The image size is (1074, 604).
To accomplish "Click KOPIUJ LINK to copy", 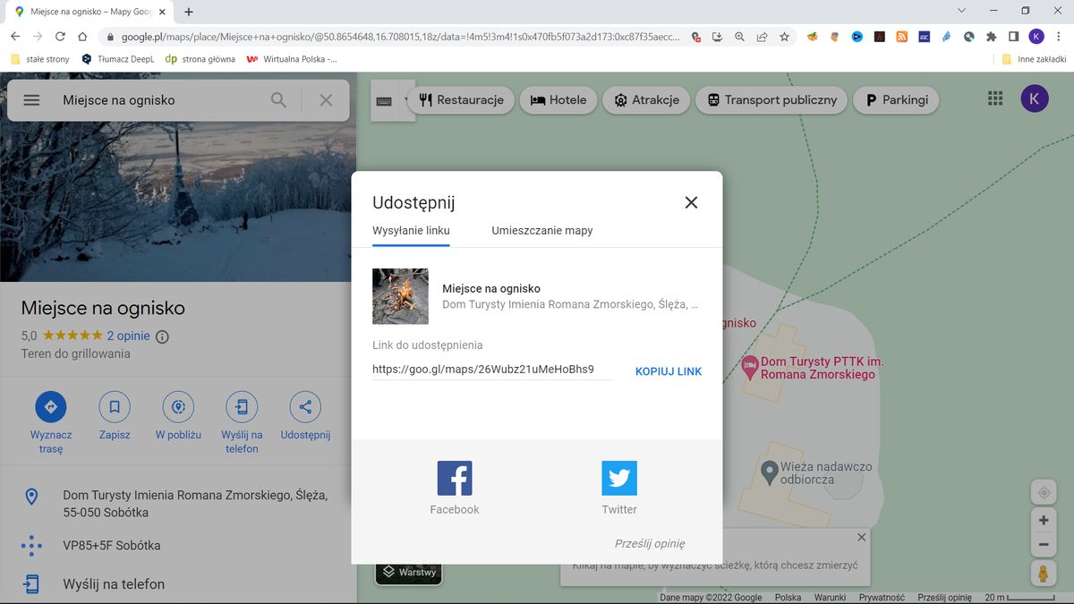I will [668, 370].
